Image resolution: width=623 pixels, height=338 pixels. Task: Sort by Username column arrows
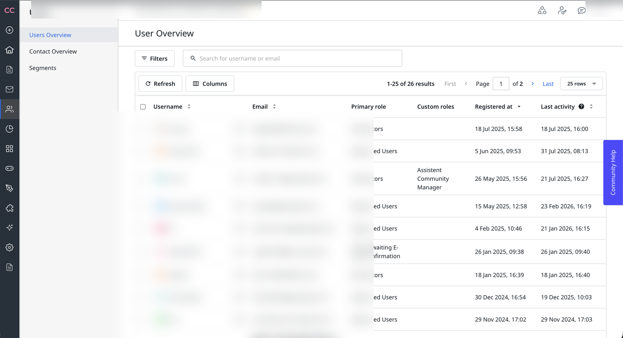coord(189,107)
